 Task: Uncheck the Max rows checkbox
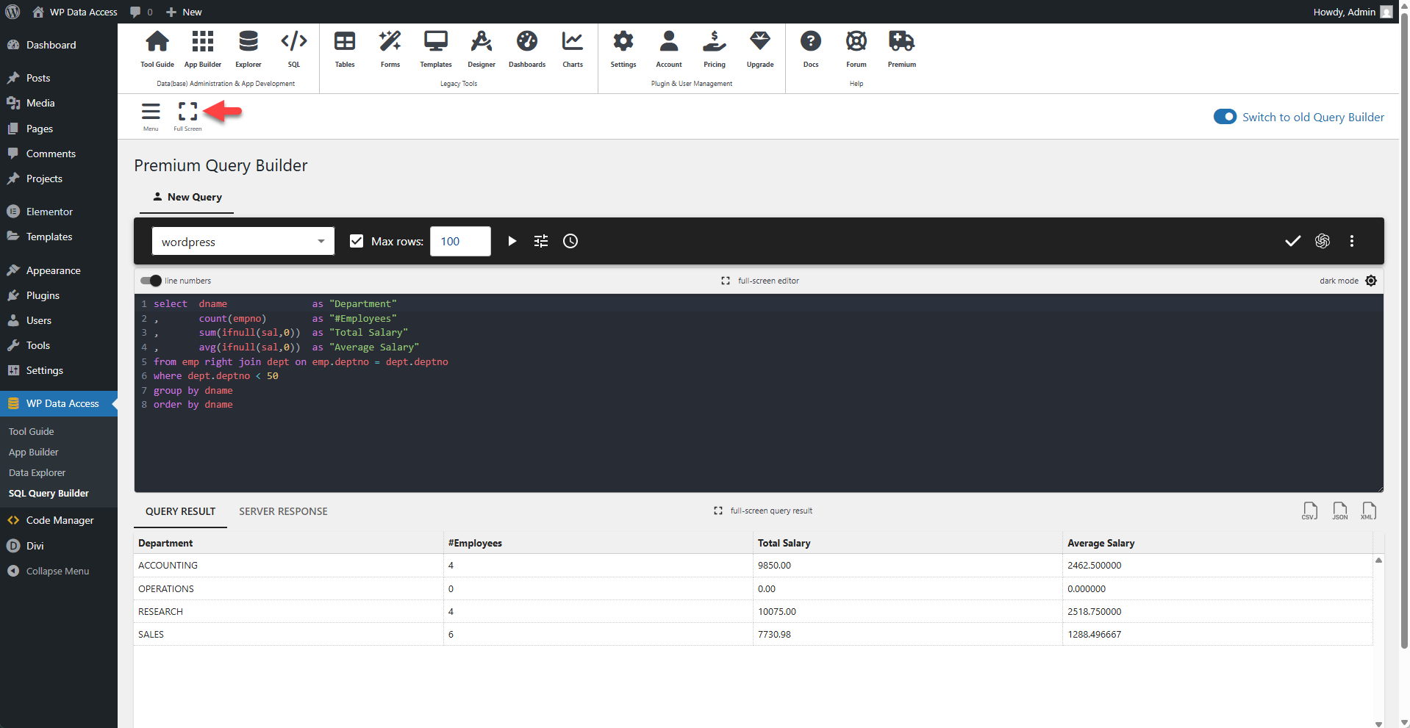[x=357, y=241]
